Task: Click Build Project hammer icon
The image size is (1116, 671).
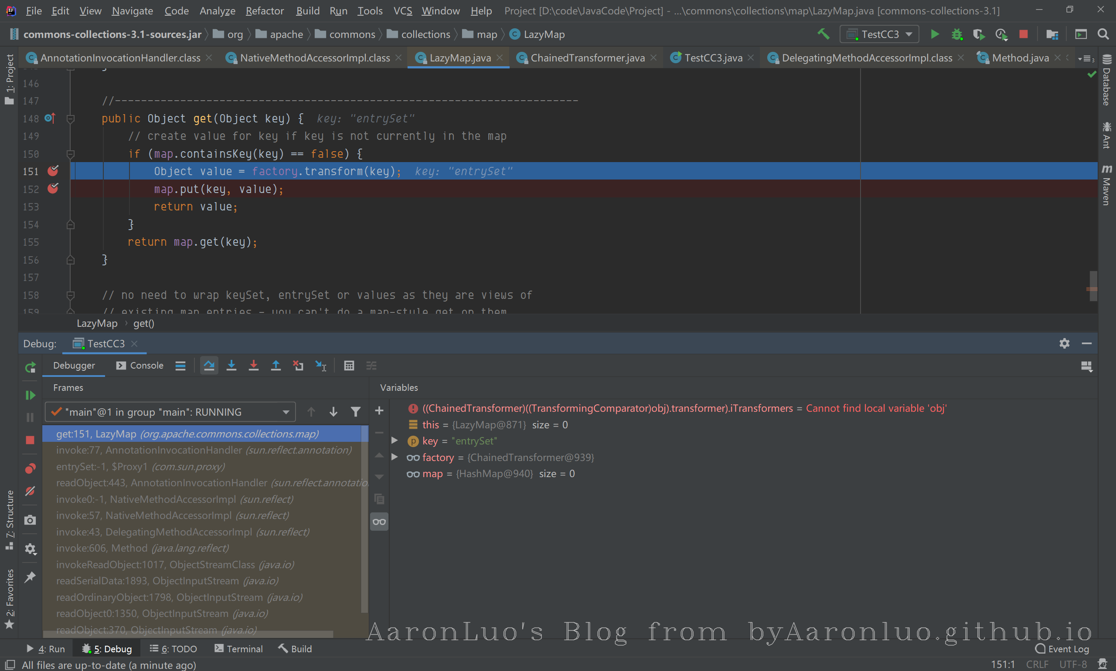Action: coord(823,34)
